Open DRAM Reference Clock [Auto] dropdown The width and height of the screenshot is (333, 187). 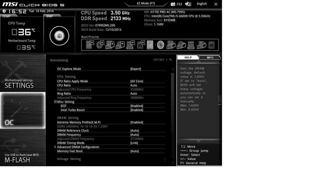coord(135,131)
